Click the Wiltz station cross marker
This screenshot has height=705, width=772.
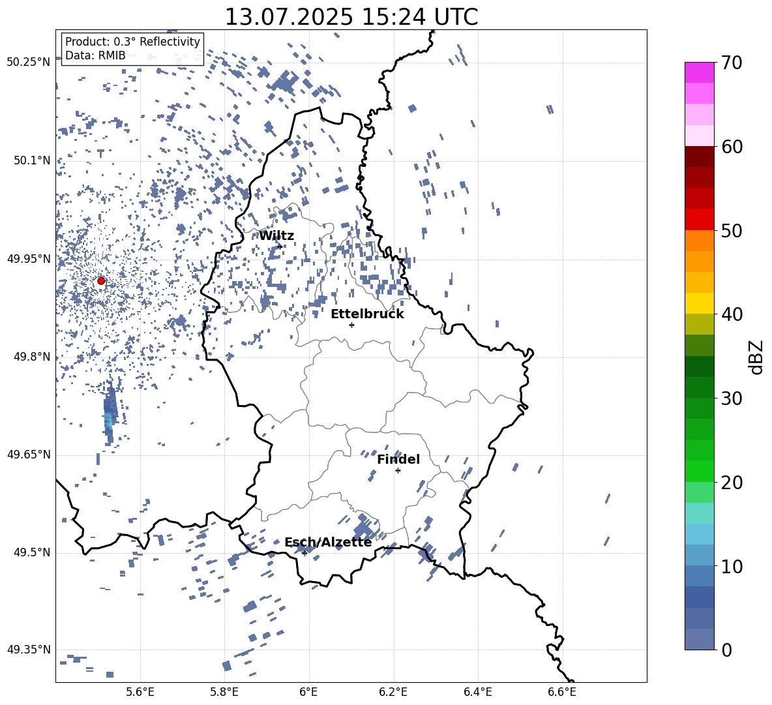click(x=280, y=247)
